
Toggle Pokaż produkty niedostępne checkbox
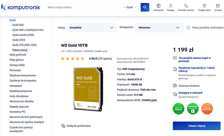[188, 27]
